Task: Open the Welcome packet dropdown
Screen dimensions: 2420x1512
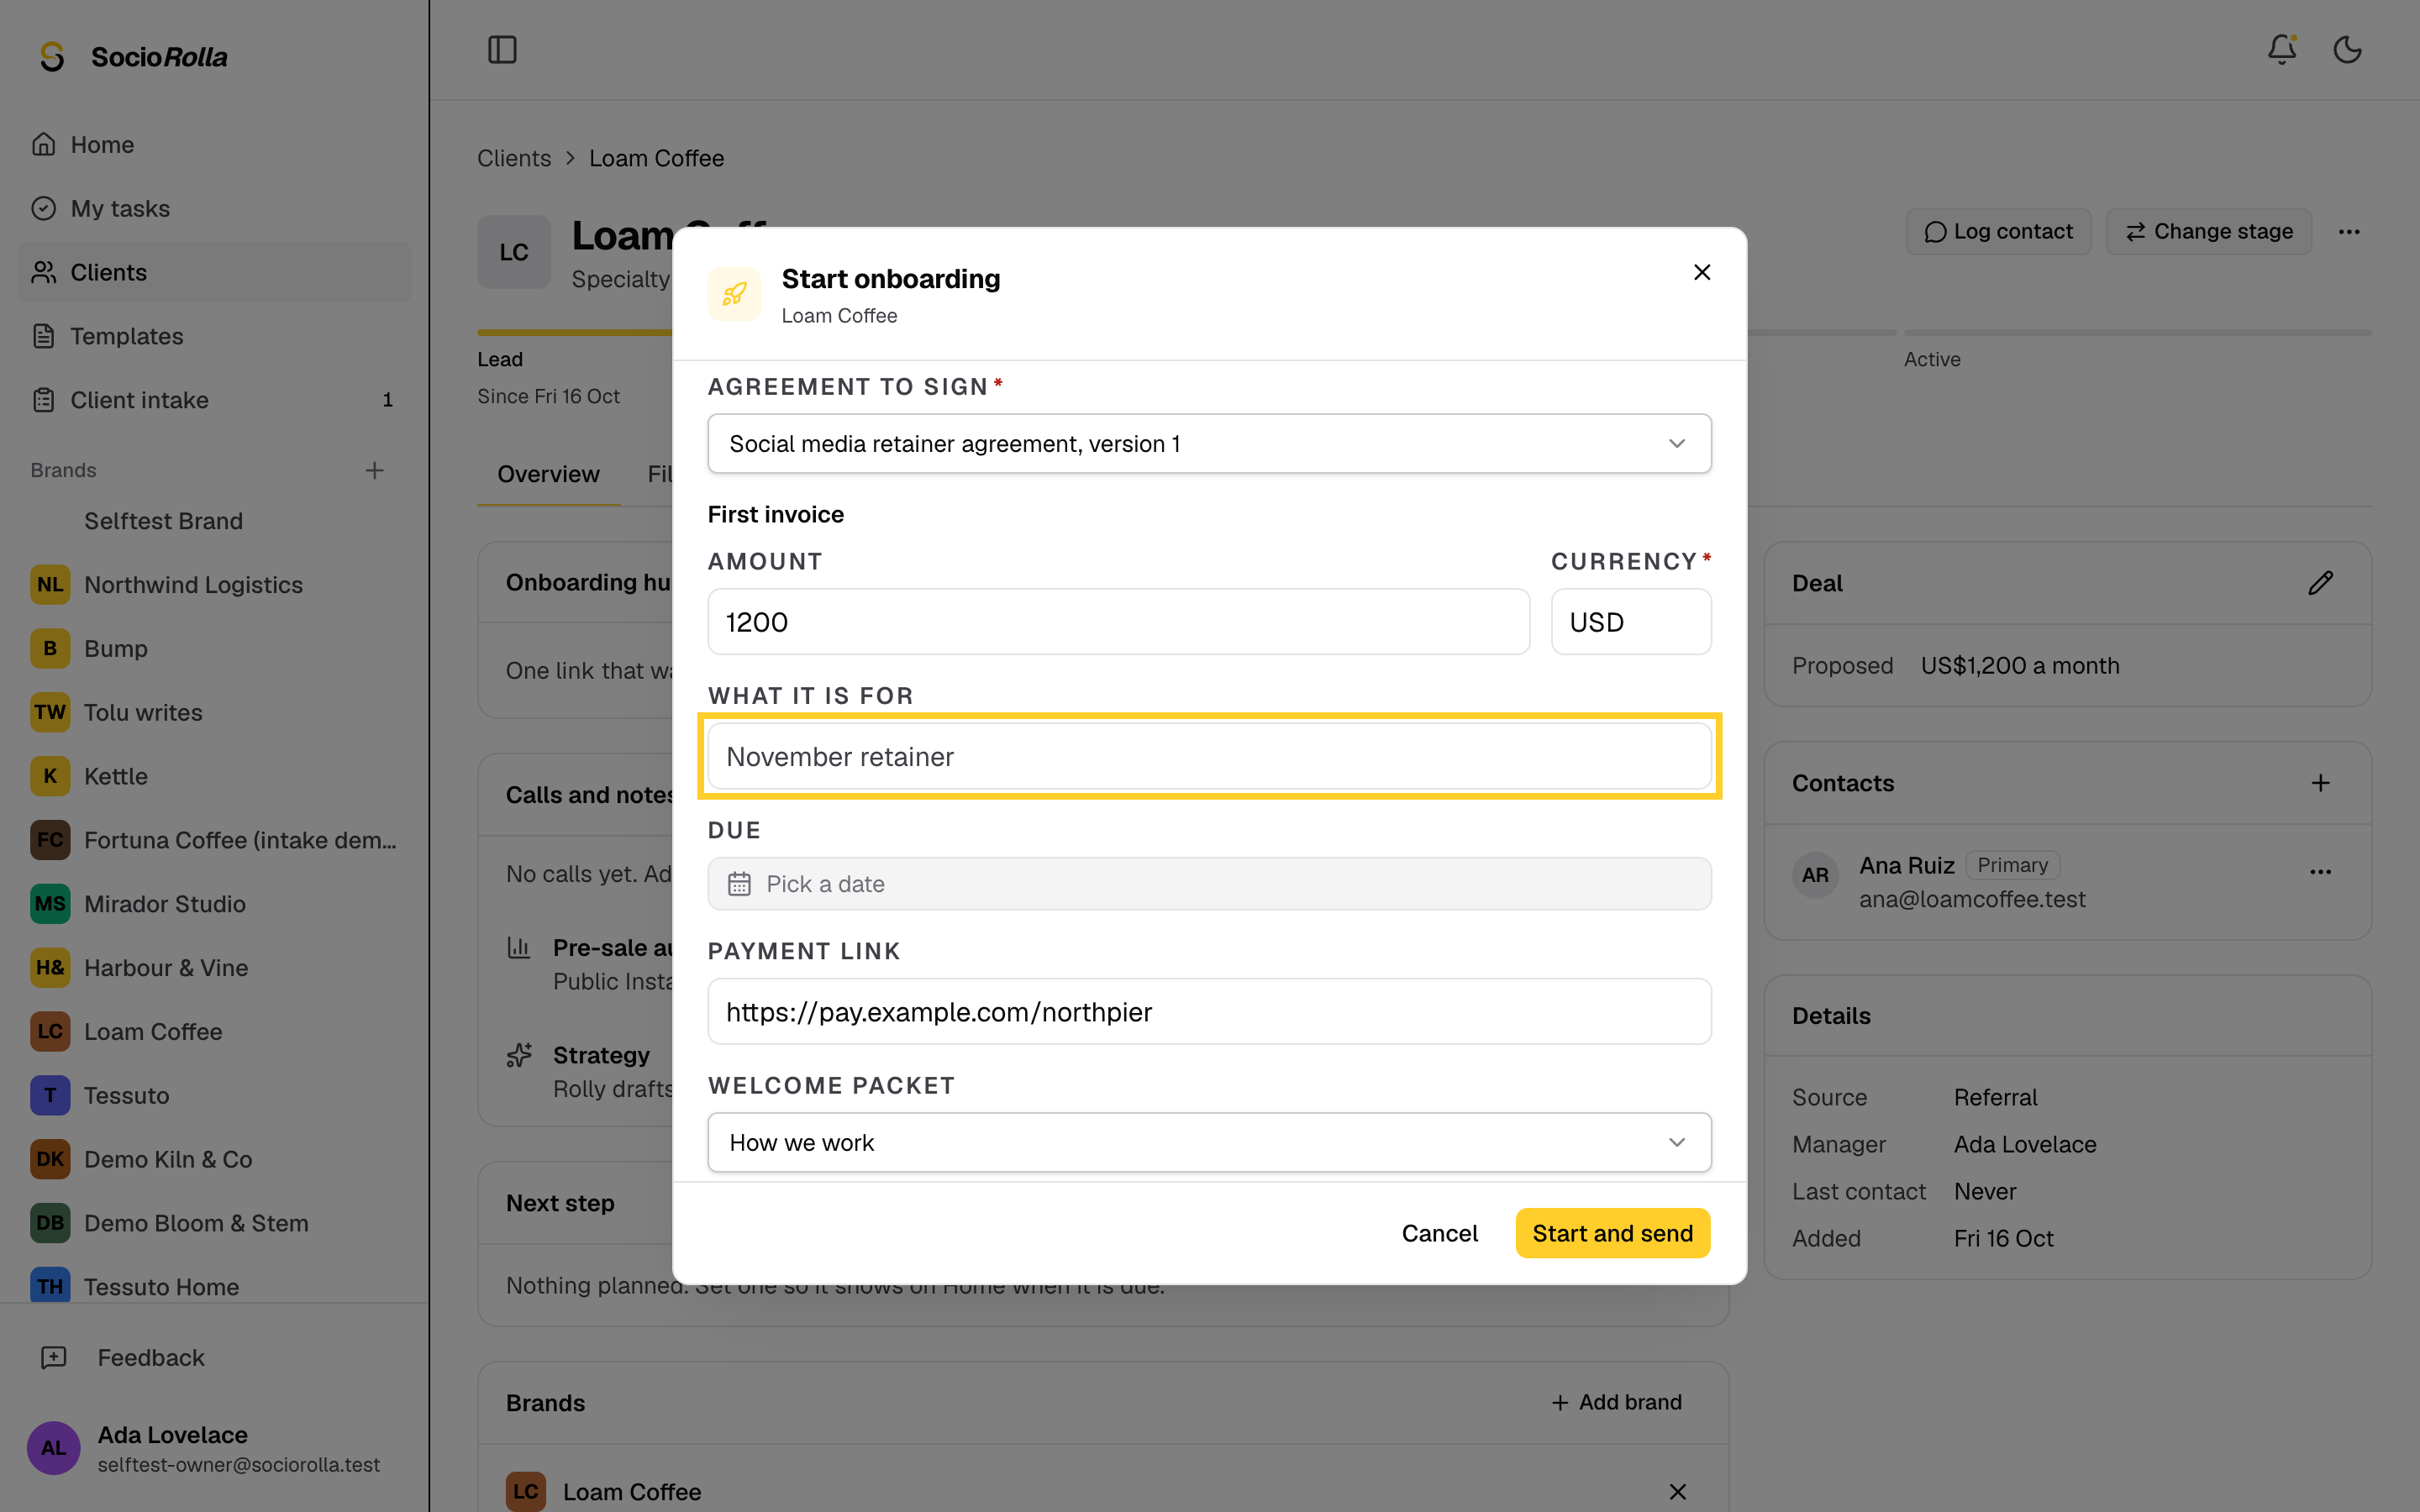Action: [1209, 1142]
